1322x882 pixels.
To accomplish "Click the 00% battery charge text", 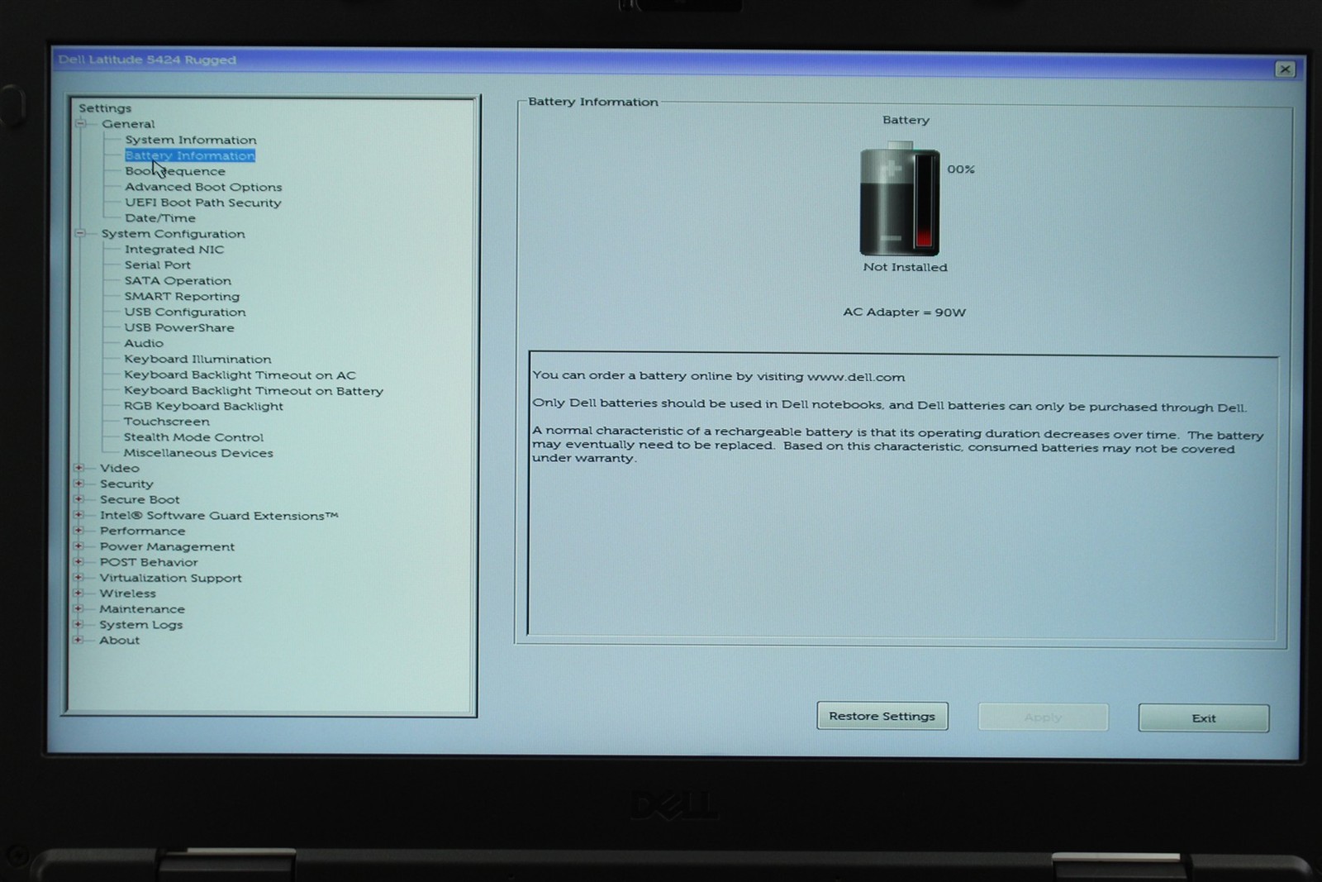I will (961, 169).
